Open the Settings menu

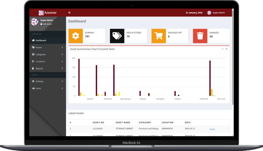tap(48, 81)
